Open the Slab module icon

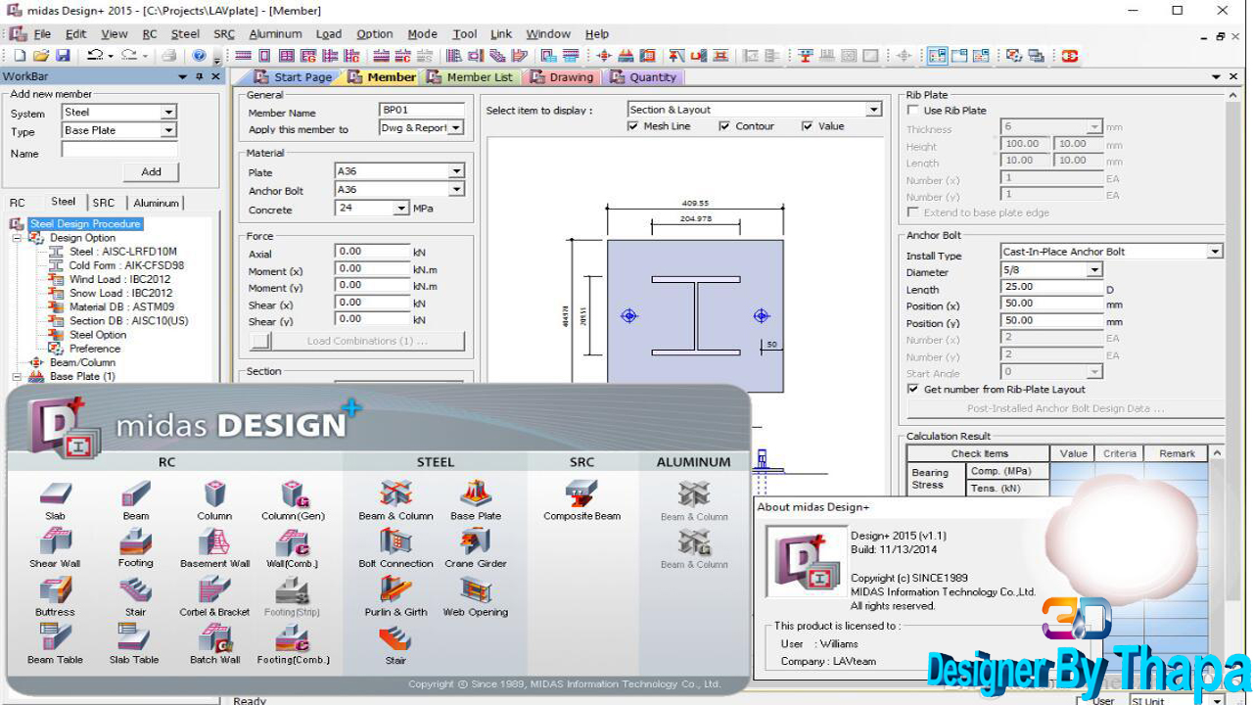pos(55,494)
